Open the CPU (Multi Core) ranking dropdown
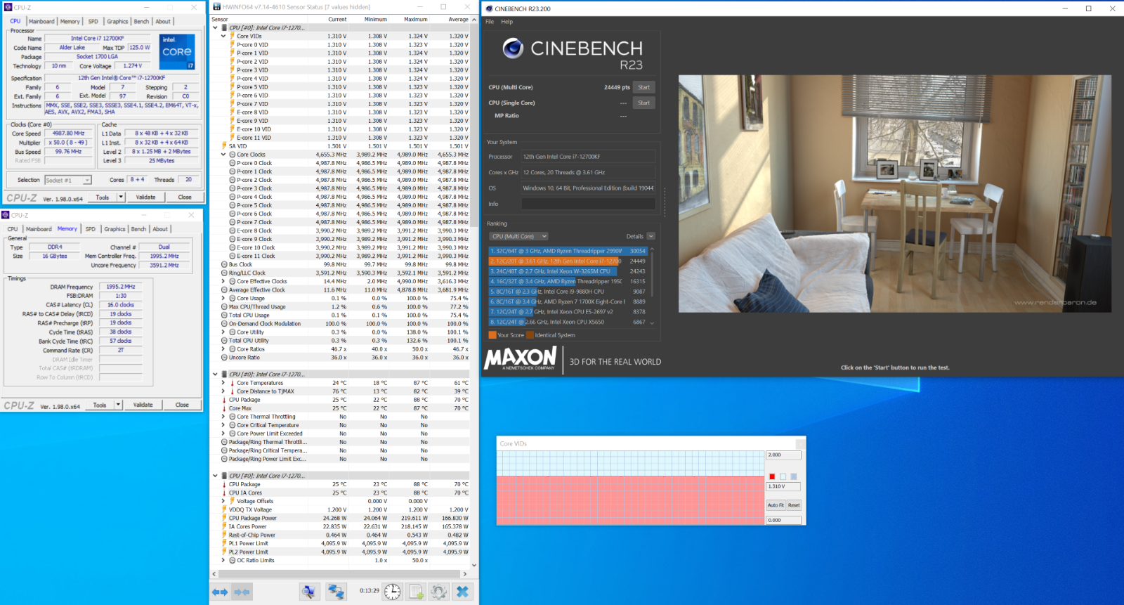This screenshot has width=1124, height=605. click(518, 236)
